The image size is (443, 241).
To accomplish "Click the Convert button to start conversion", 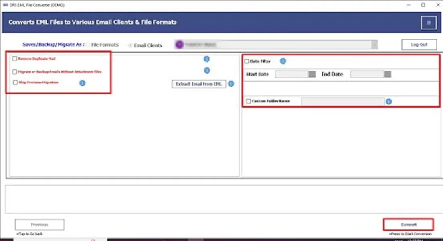I will 408,224.
